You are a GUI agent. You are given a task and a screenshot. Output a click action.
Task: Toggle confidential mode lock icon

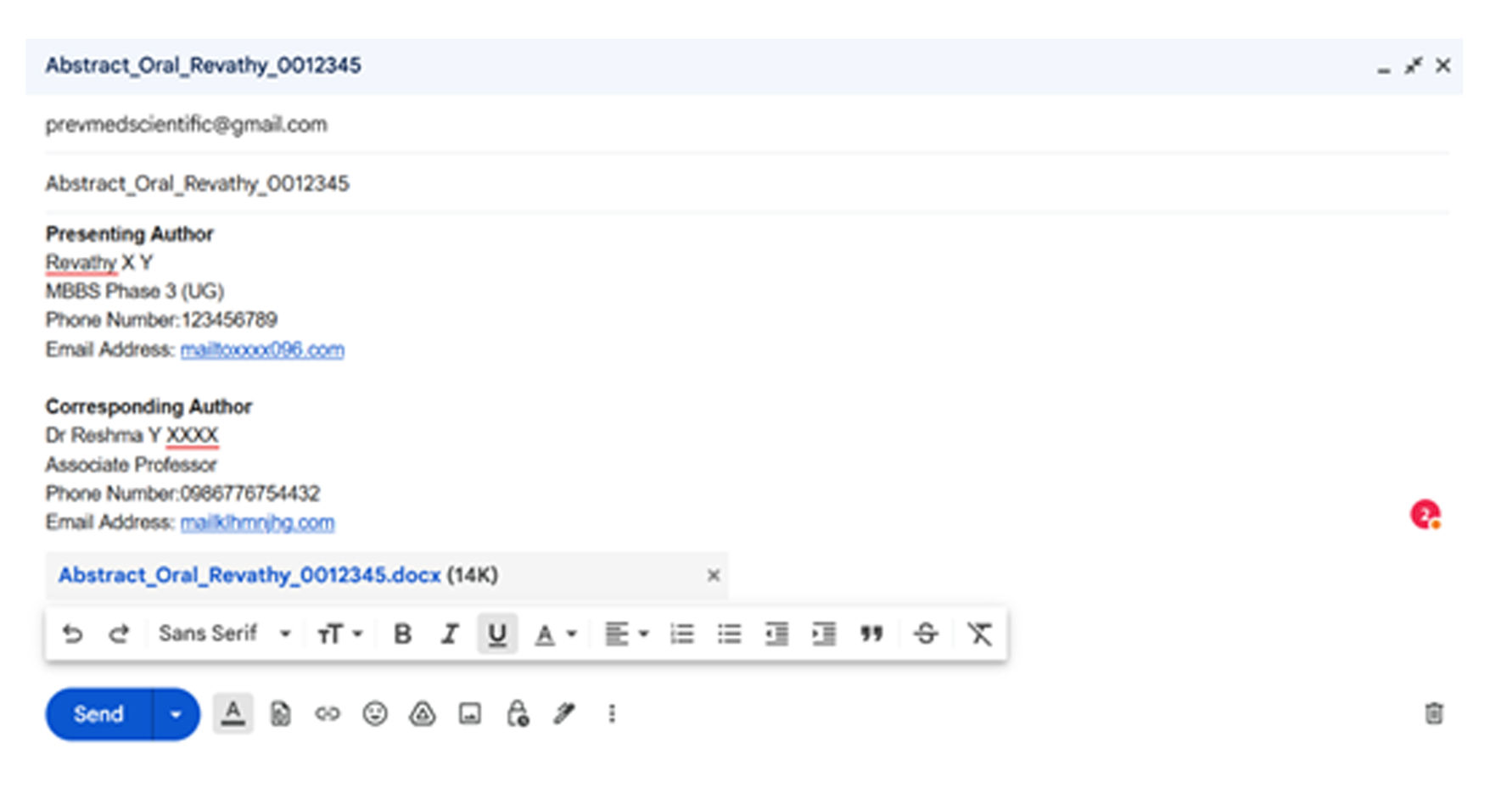(x=518, y=714)
